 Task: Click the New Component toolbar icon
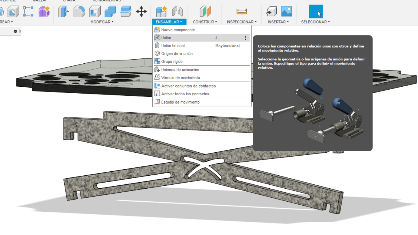[162, 12]
